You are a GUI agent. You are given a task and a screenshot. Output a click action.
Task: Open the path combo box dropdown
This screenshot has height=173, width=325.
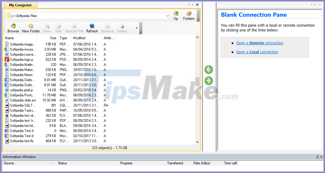[167, 15]
